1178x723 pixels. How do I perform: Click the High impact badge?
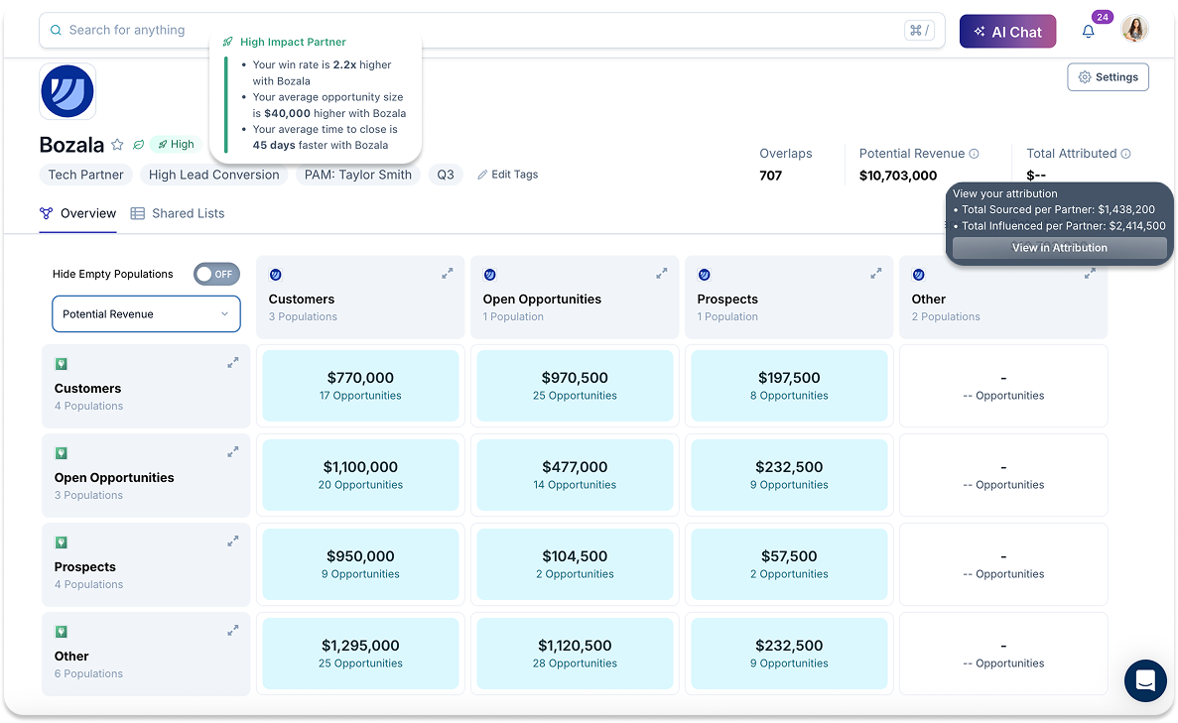176,144
